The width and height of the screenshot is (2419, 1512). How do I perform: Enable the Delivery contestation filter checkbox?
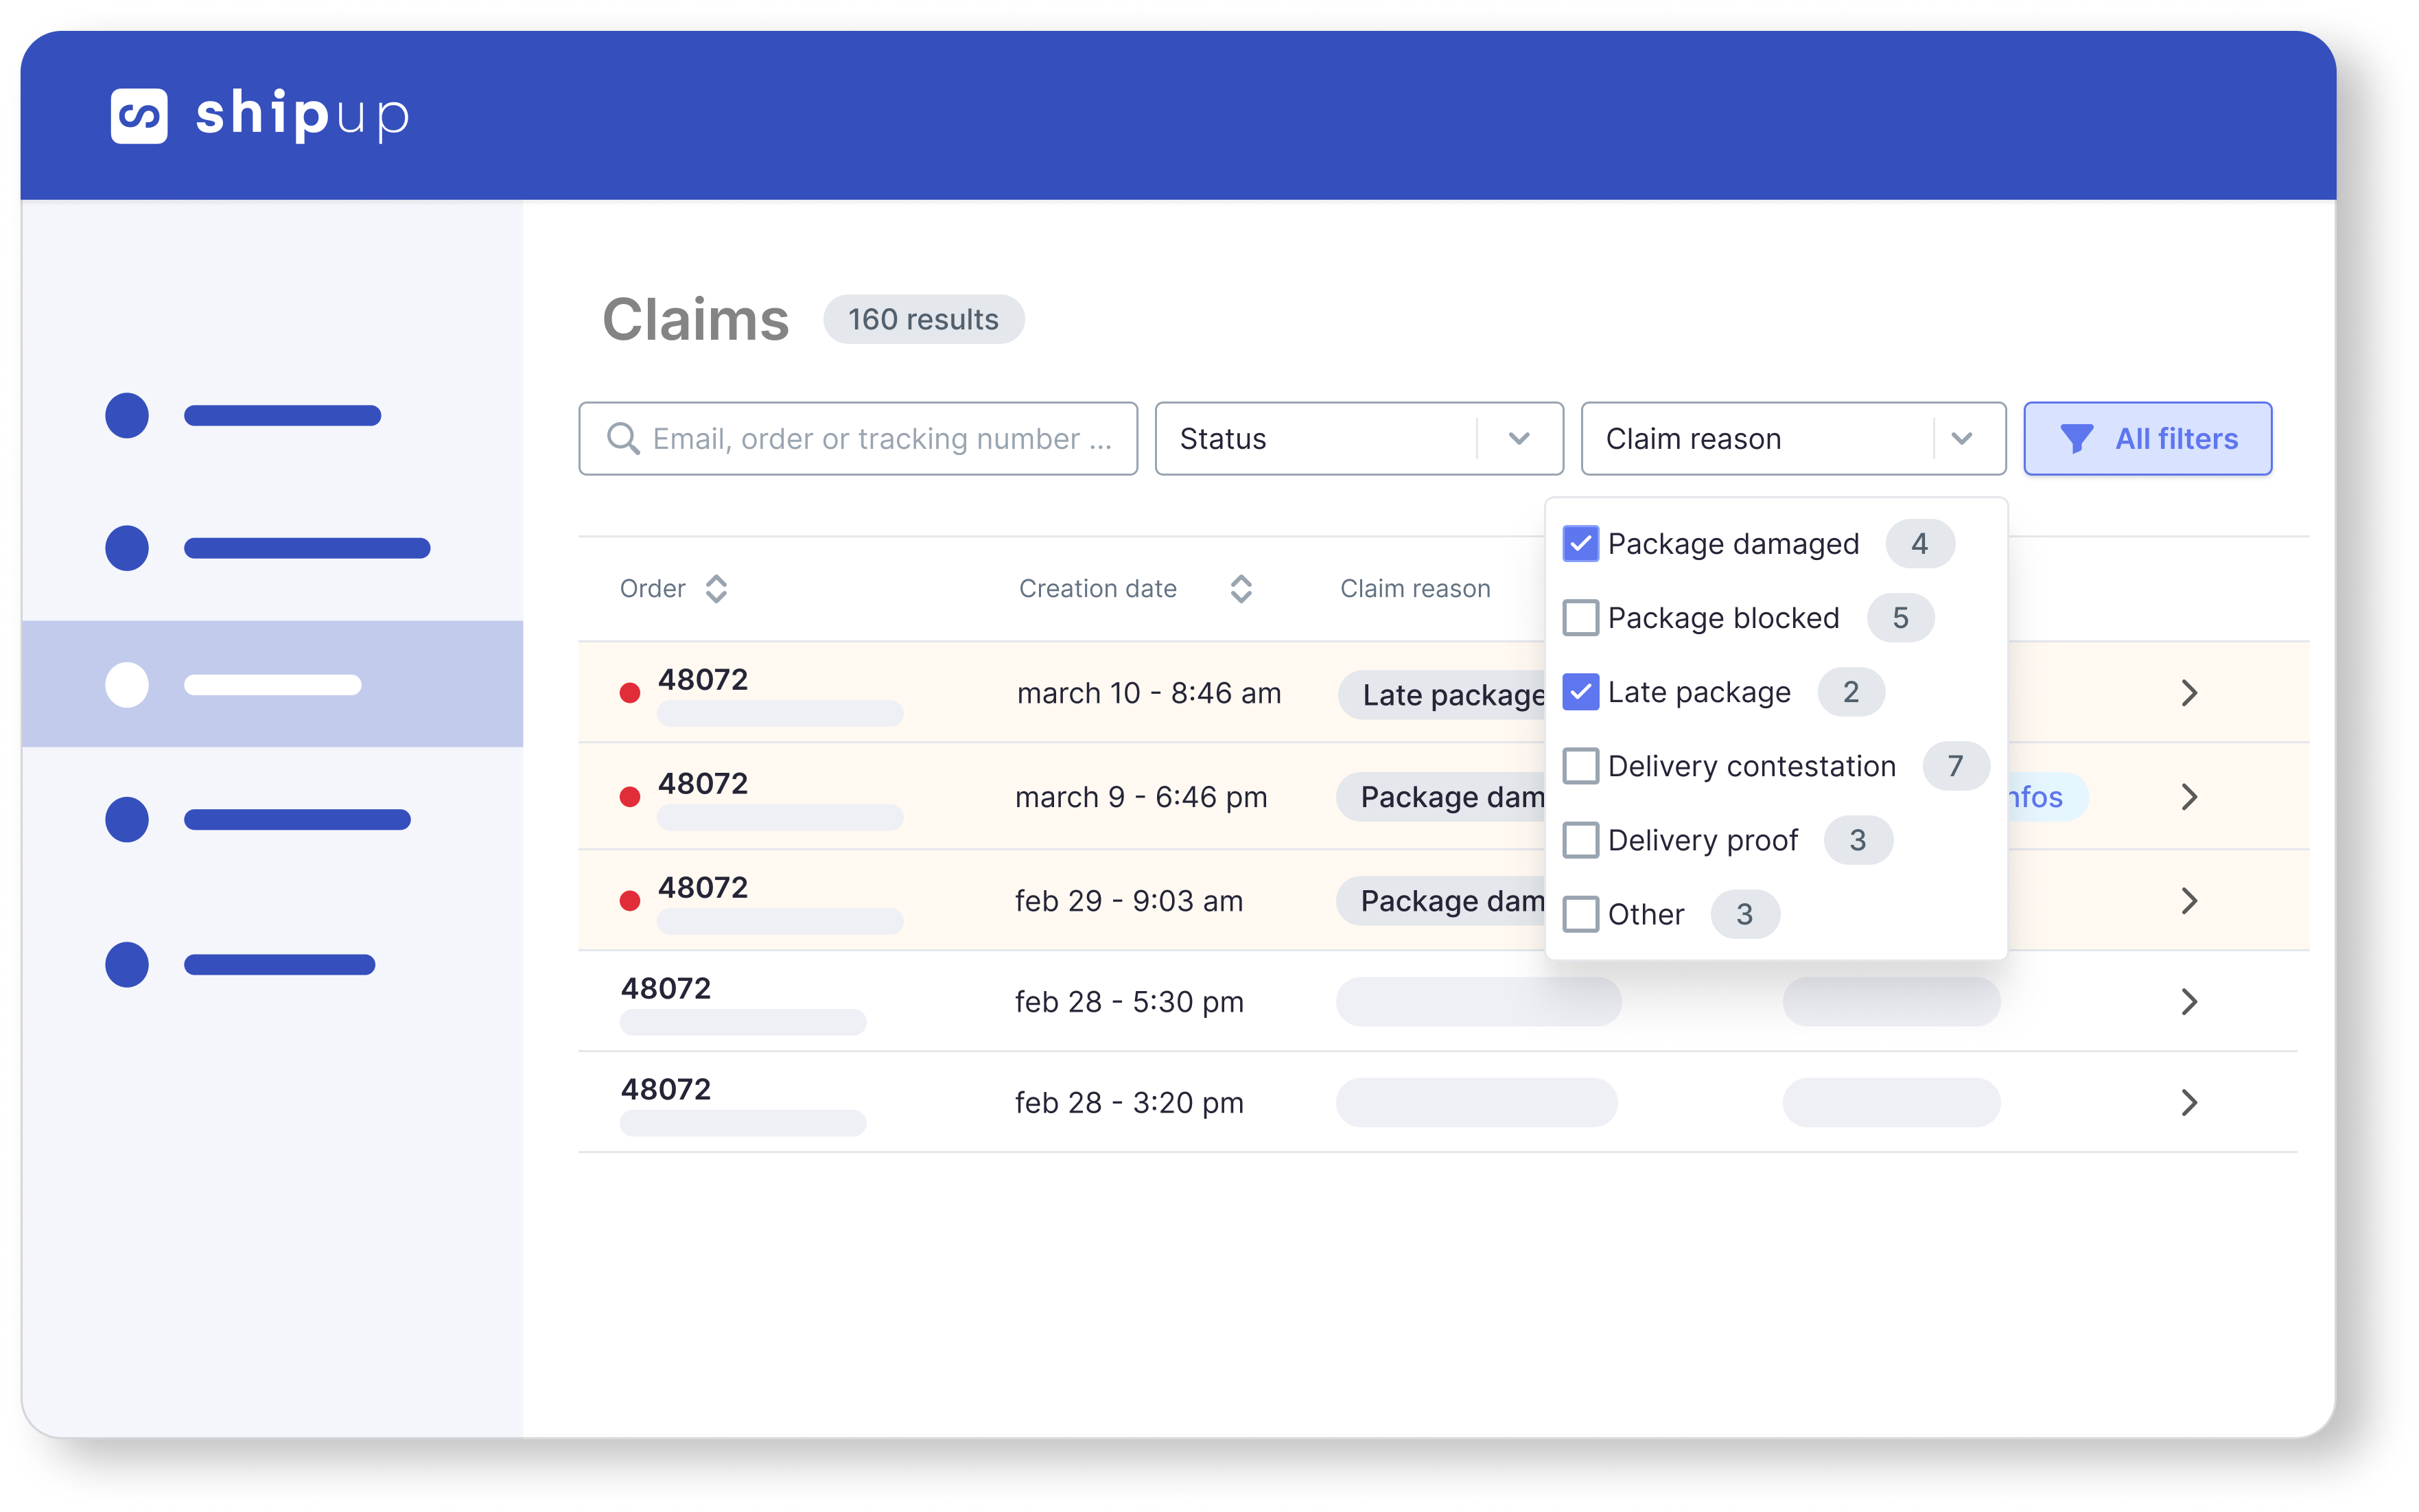pos(1580,766)
